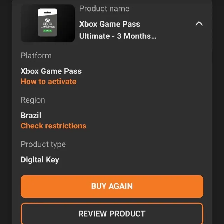224x224 pixels.
Task: Tap the REVIEW PRODUCT button
Action: click(x=112, y=213)
